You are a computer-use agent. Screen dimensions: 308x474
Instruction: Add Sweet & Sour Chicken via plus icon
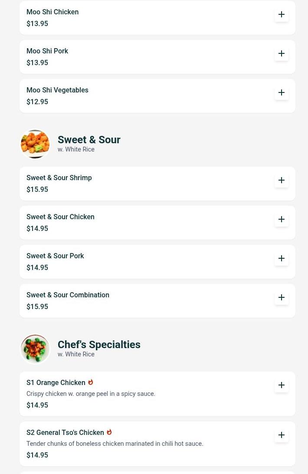click(282, 219)
